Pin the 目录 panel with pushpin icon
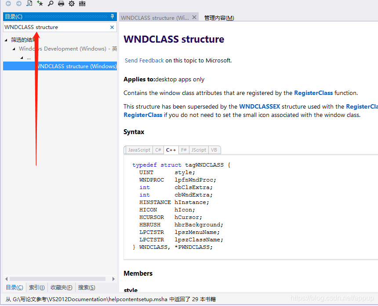 point(112,16)
